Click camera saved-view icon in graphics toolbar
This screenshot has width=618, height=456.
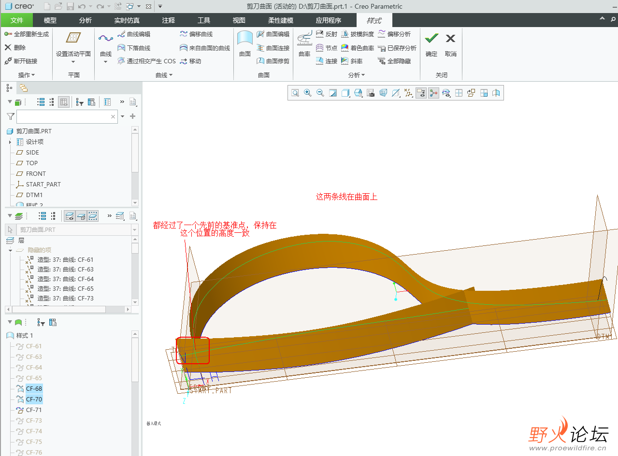(x=371, y=93)
